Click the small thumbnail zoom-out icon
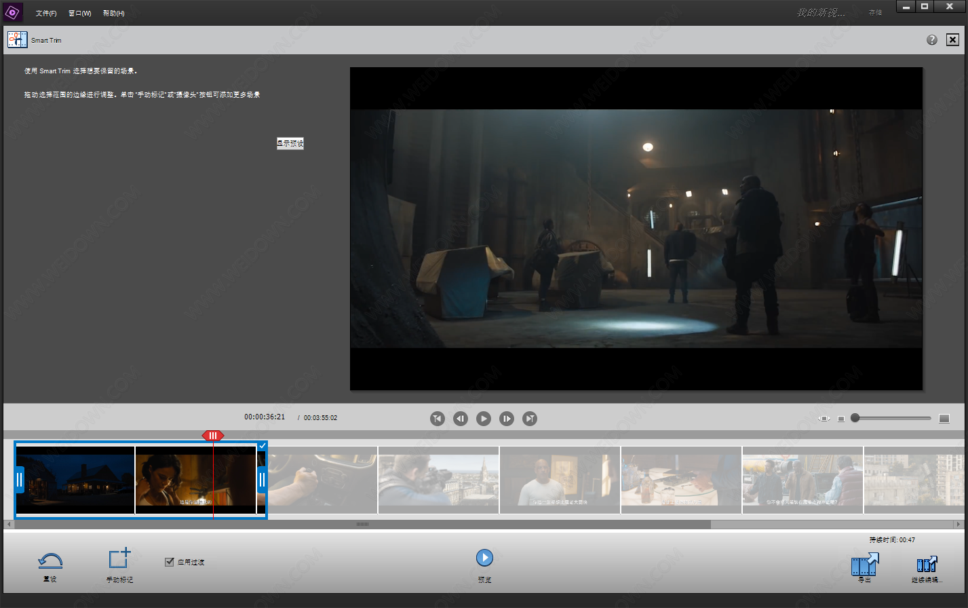Viewport: 968px width, 608px height. (841, 419)
